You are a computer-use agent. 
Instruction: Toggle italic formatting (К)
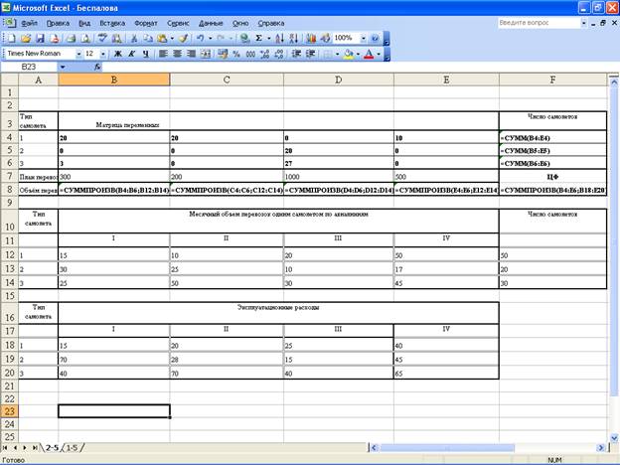pos(132,54)
